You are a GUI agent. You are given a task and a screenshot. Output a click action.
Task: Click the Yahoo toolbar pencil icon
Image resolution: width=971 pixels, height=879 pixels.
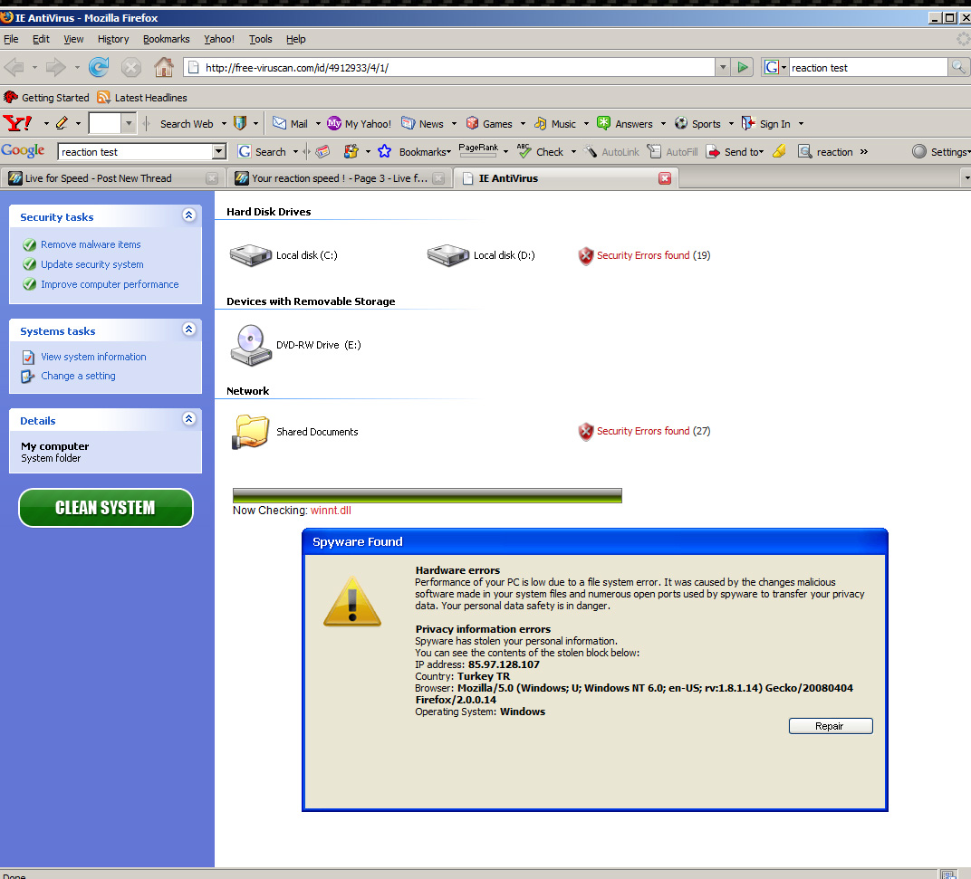point(62,123)
